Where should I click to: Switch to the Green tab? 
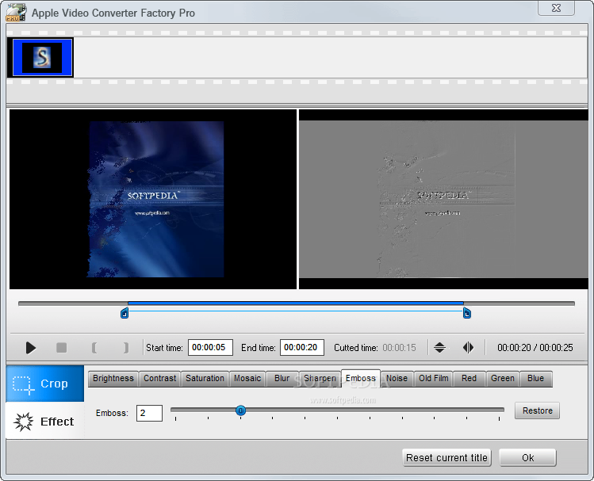click(502, 379)
